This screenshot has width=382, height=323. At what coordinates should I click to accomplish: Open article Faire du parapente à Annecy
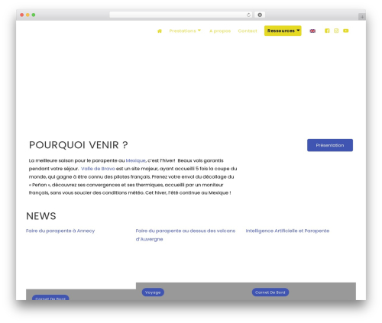pos(60,231)
